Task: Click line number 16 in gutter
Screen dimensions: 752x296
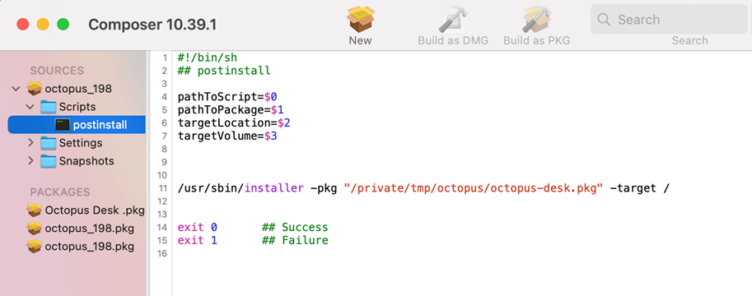Action: pyautogui.click(x=161, y=253)
